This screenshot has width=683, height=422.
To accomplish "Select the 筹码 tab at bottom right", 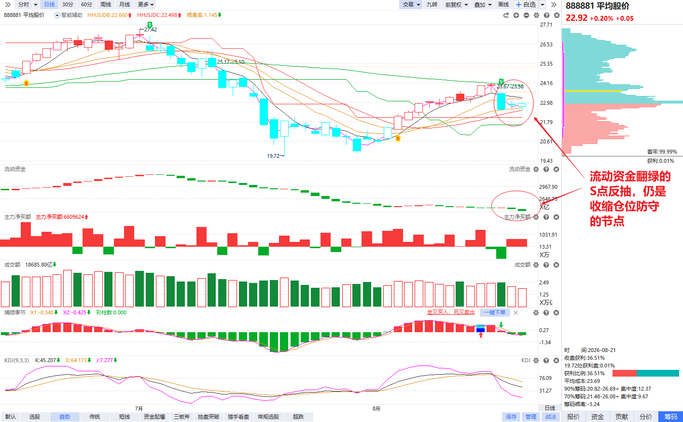I will tap(671, 417).
